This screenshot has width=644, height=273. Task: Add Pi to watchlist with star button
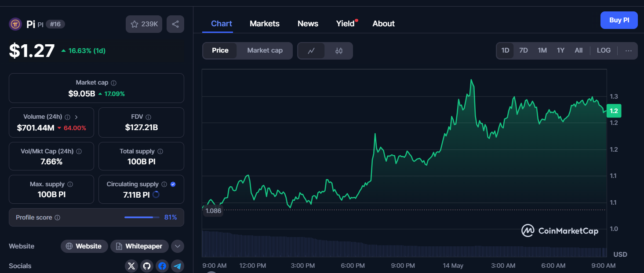144,24
